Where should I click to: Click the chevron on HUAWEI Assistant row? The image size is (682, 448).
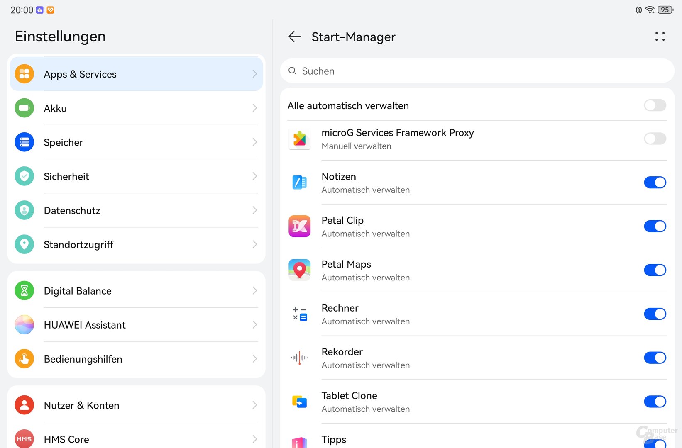click(254, 325)
